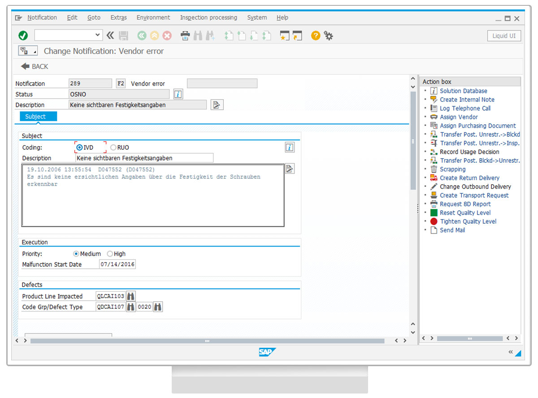Click the Print icon in the toolbar
This screenshot has height=398, width=538.
(x=185, y=36)
